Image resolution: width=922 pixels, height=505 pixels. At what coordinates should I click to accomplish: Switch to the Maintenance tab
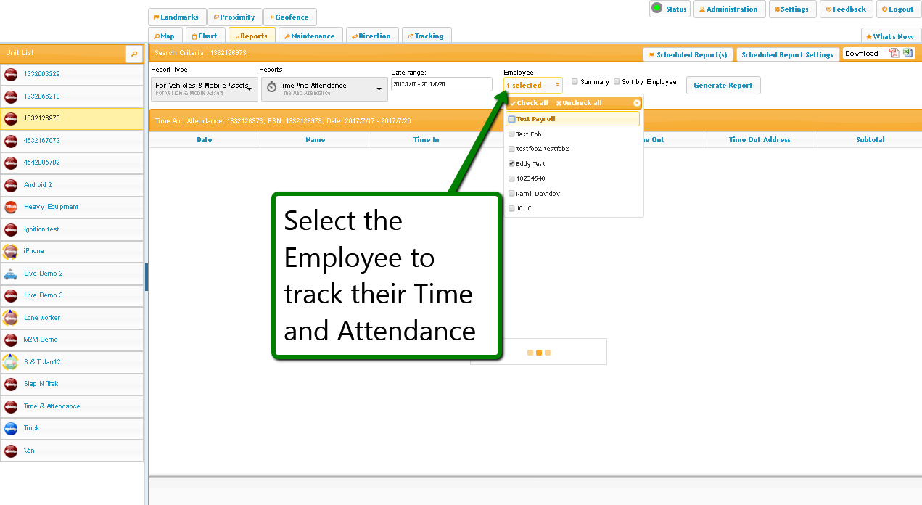point(310,36)
